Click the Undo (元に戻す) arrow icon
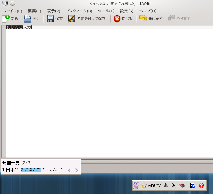This screenshot has height=194, width=213. [143, 18]
